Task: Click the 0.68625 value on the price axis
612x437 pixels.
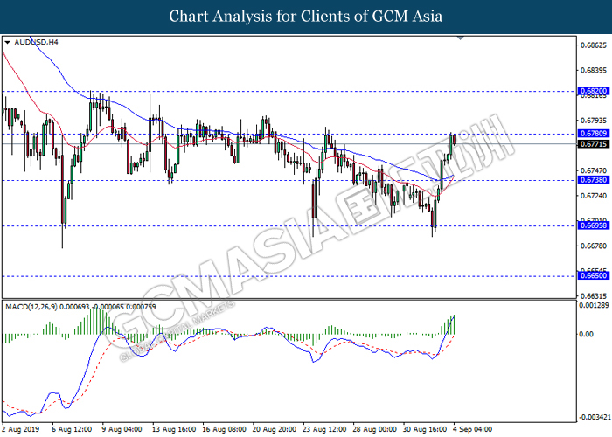Action: pos(593,45)
